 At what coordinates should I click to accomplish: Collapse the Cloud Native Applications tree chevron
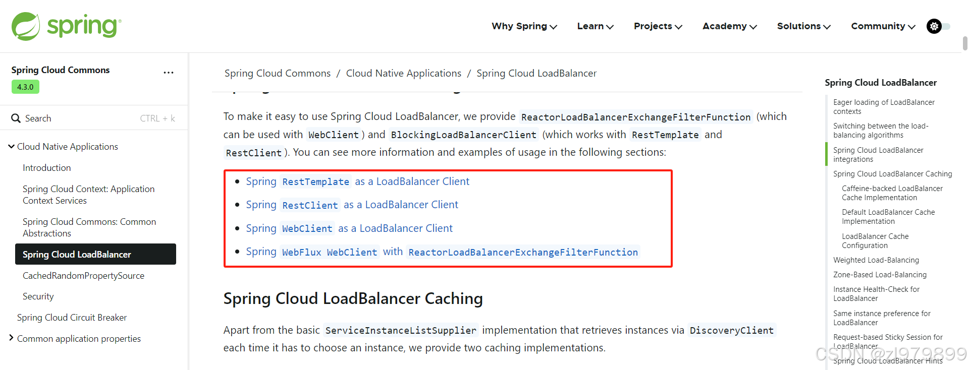(x=11, y=147)
